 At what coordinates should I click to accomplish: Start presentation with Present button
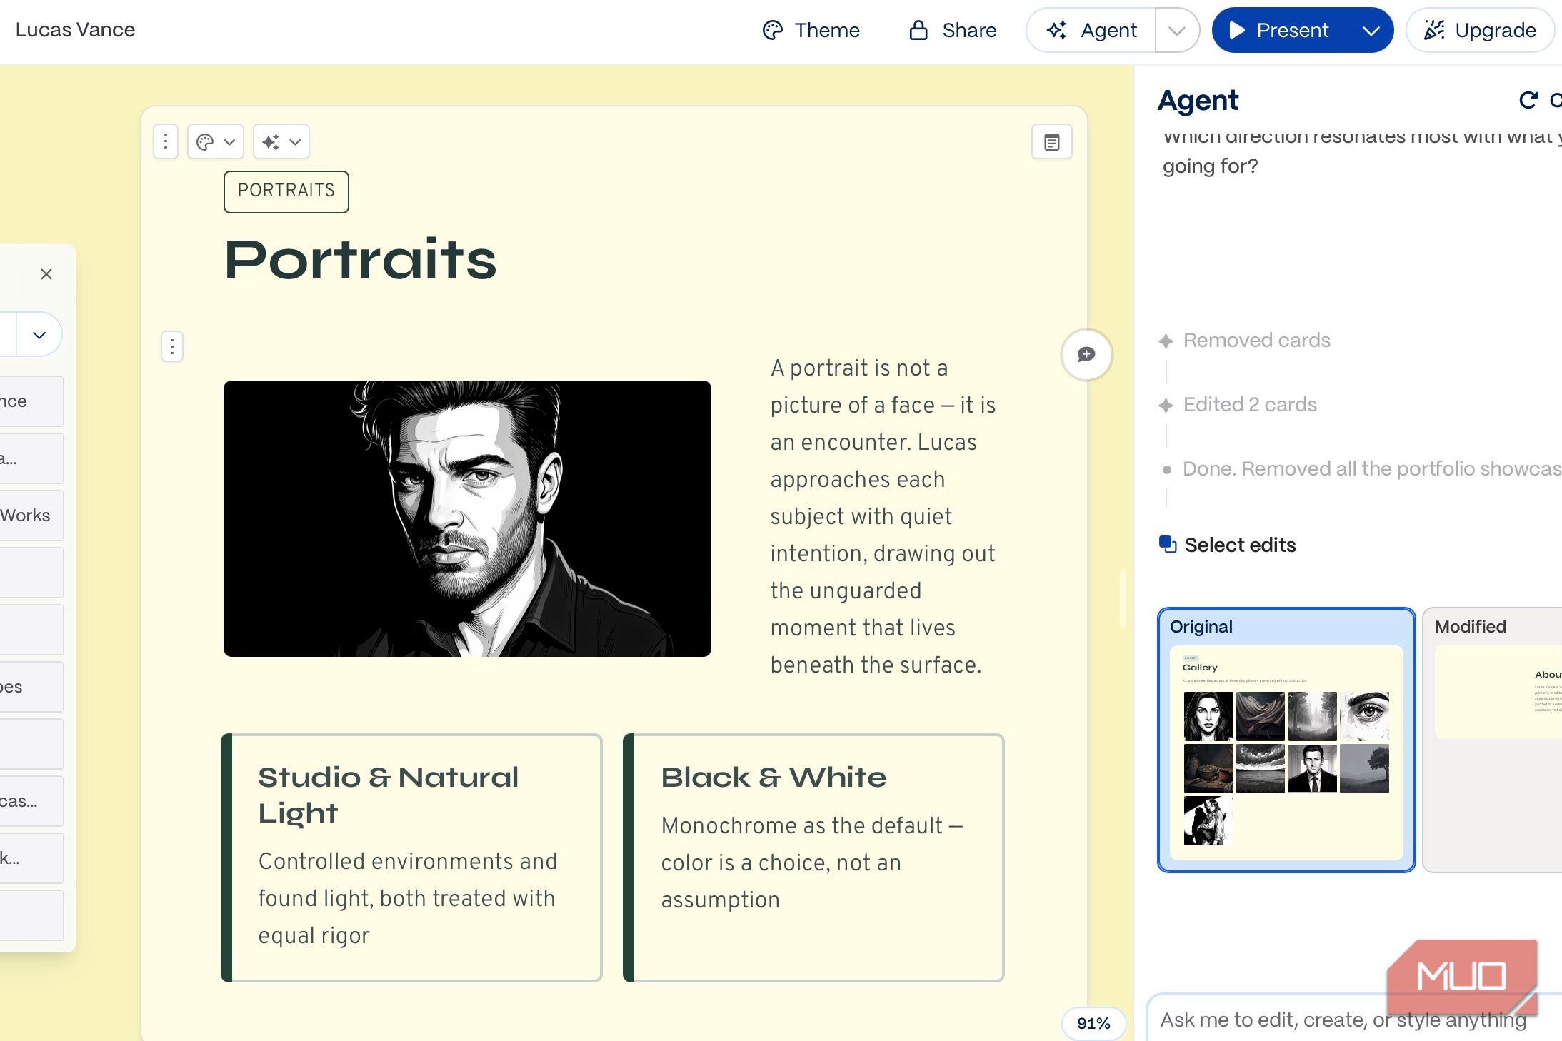[1278, 30]
